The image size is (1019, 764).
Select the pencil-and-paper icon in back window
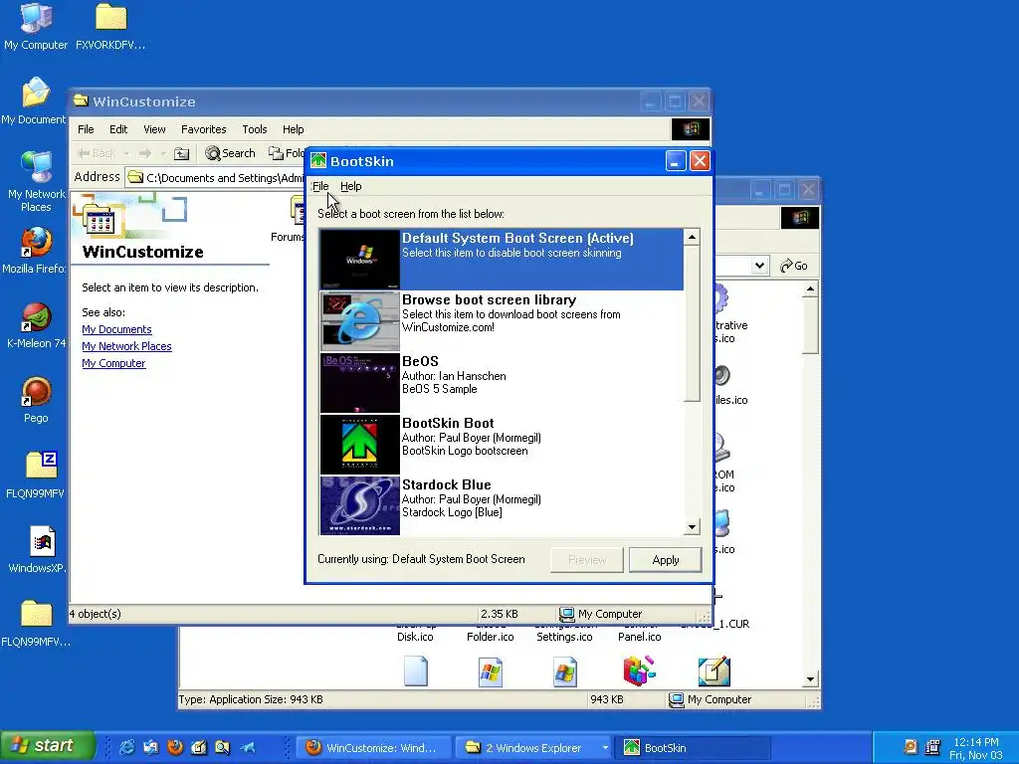click(714, 671)
